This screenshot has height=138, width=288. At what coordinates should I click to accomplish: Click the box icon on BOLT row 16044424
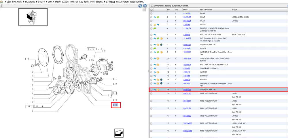pos(158,65)
